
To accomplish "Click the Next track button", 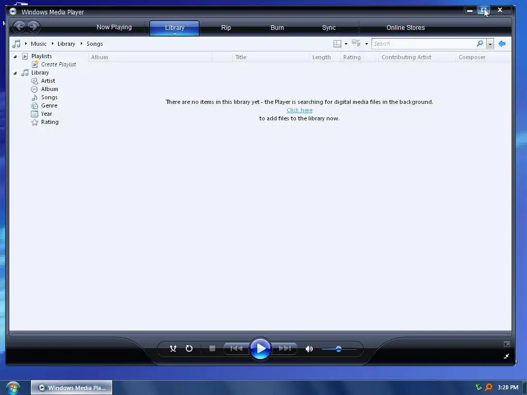I will click(x=285, y=349).
